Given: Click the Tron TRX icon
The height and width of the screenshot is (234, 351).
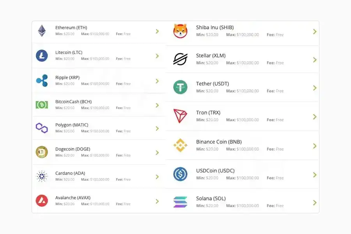Looking at the screenshot, I should (180, 116).
